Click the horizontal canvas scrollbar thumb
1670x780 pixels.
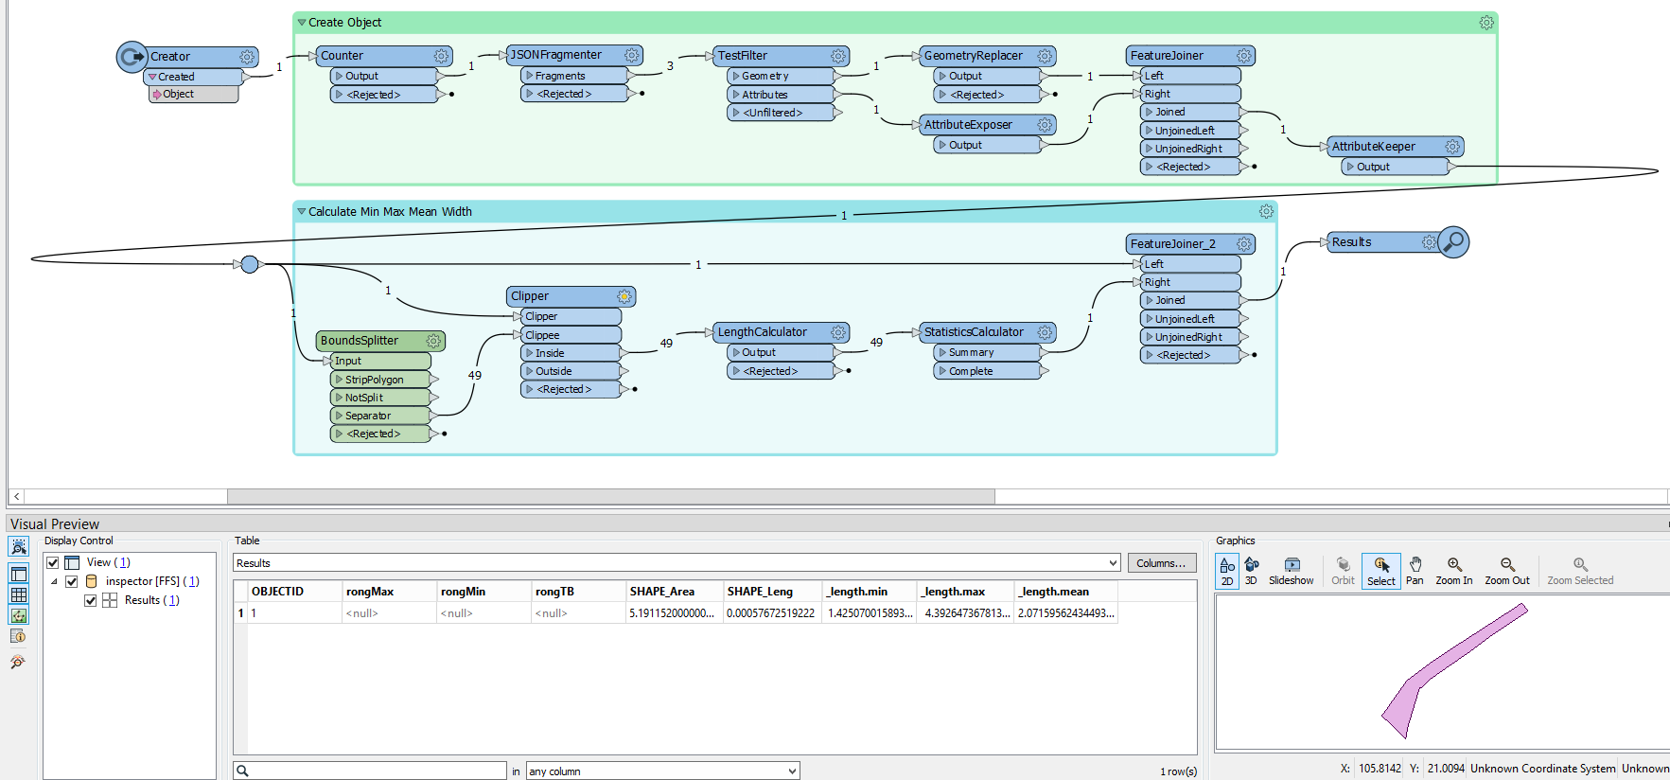611,496
